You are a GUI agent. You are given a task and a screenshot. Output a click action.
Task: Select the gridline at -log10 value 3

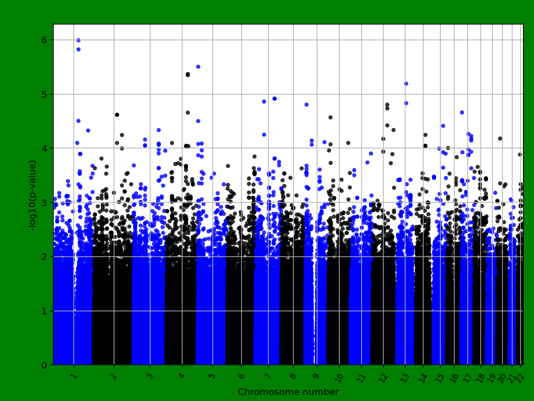232,202
